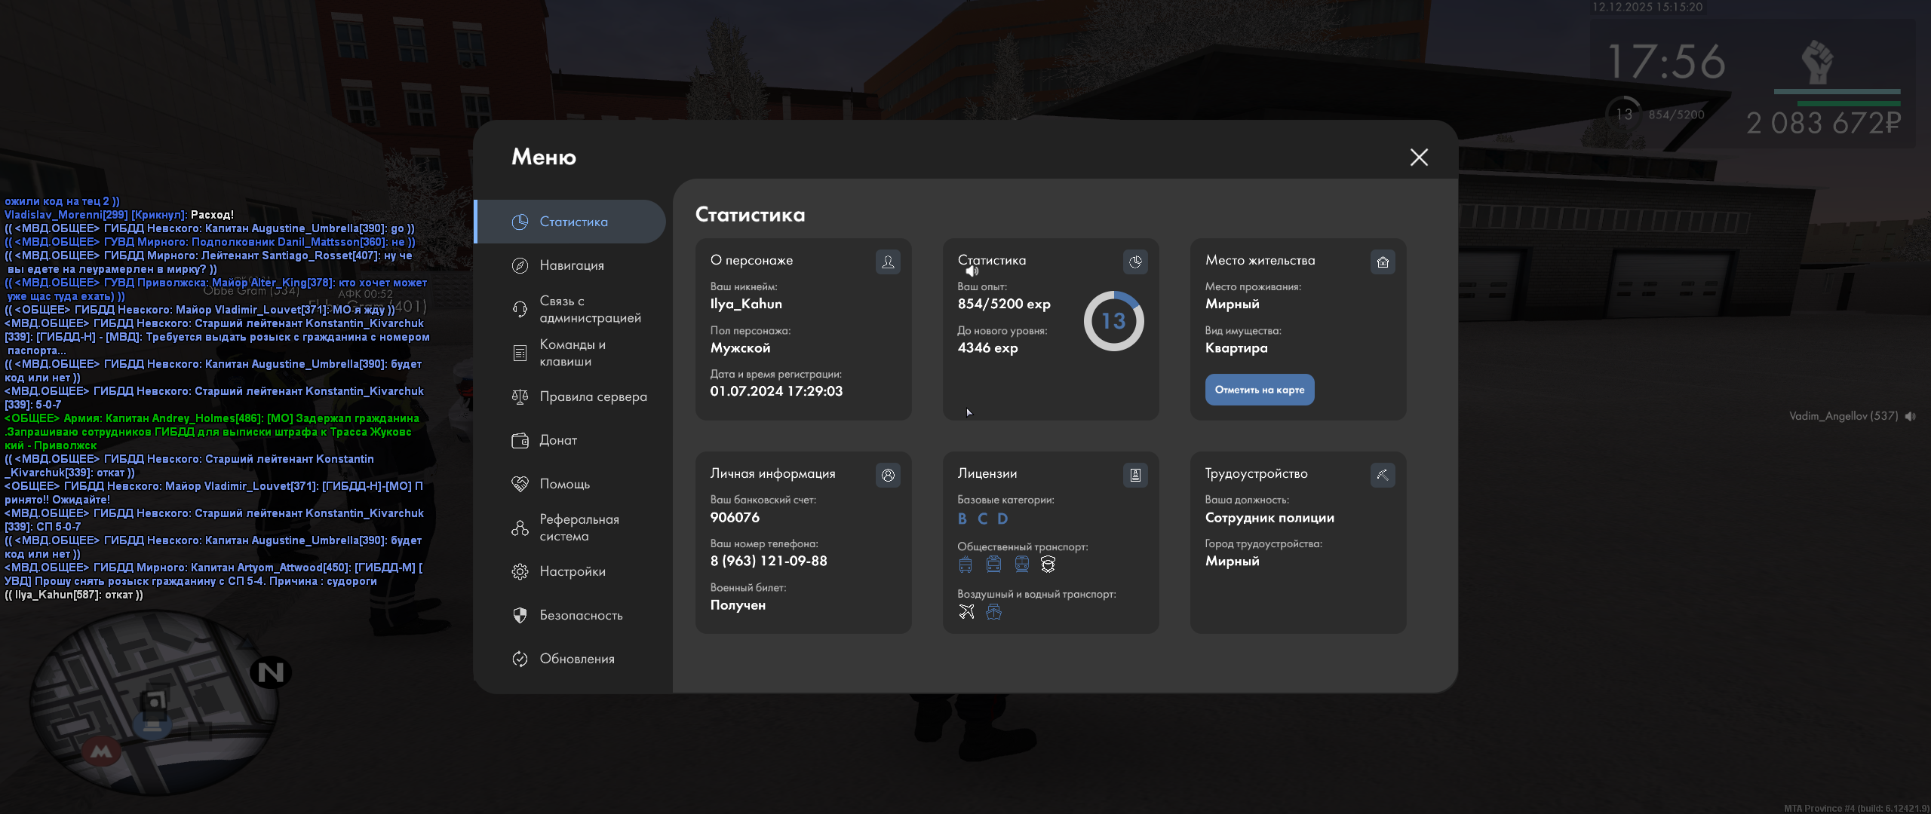1931x814 pixels.
Task: Click the pie chart icon in Статистика card
Action: (x=1135, y=262)
